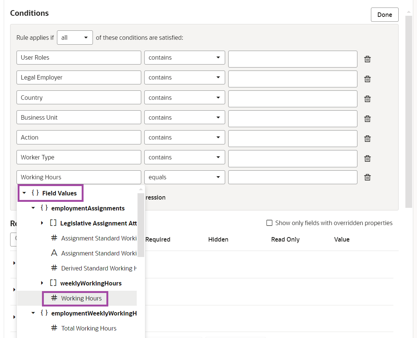Delete the Working Hours condition row
417x338 pixels.
coord(368,177)
